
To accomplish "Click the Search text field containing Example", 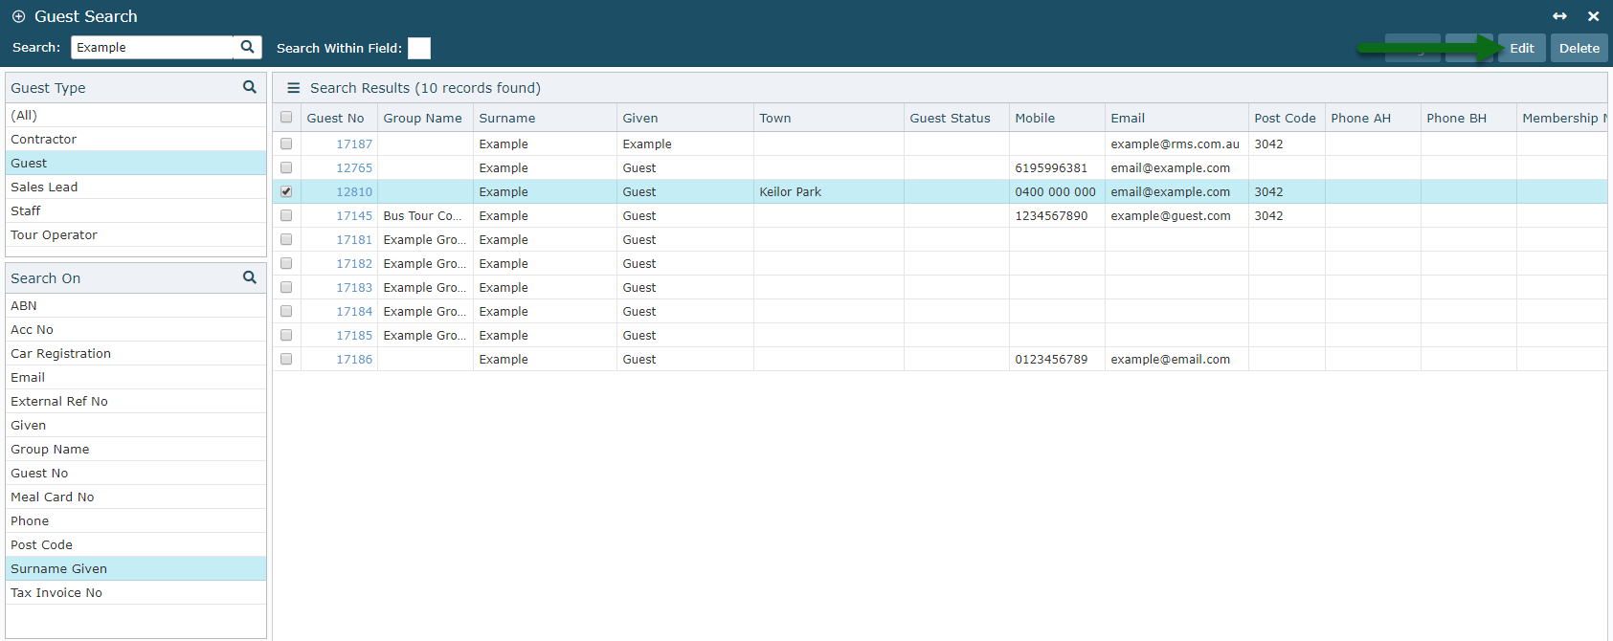I will tap(153, 47).
